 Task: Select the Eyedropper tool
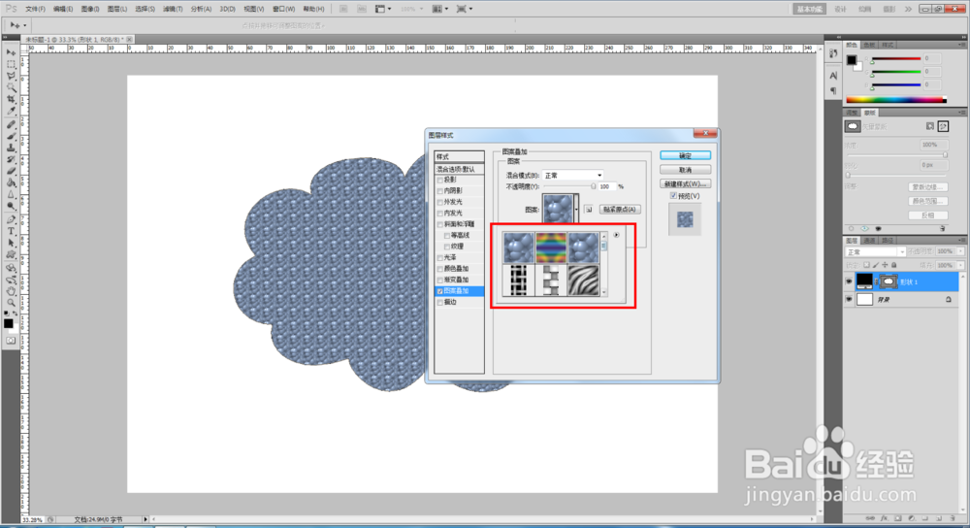[11, 112]
